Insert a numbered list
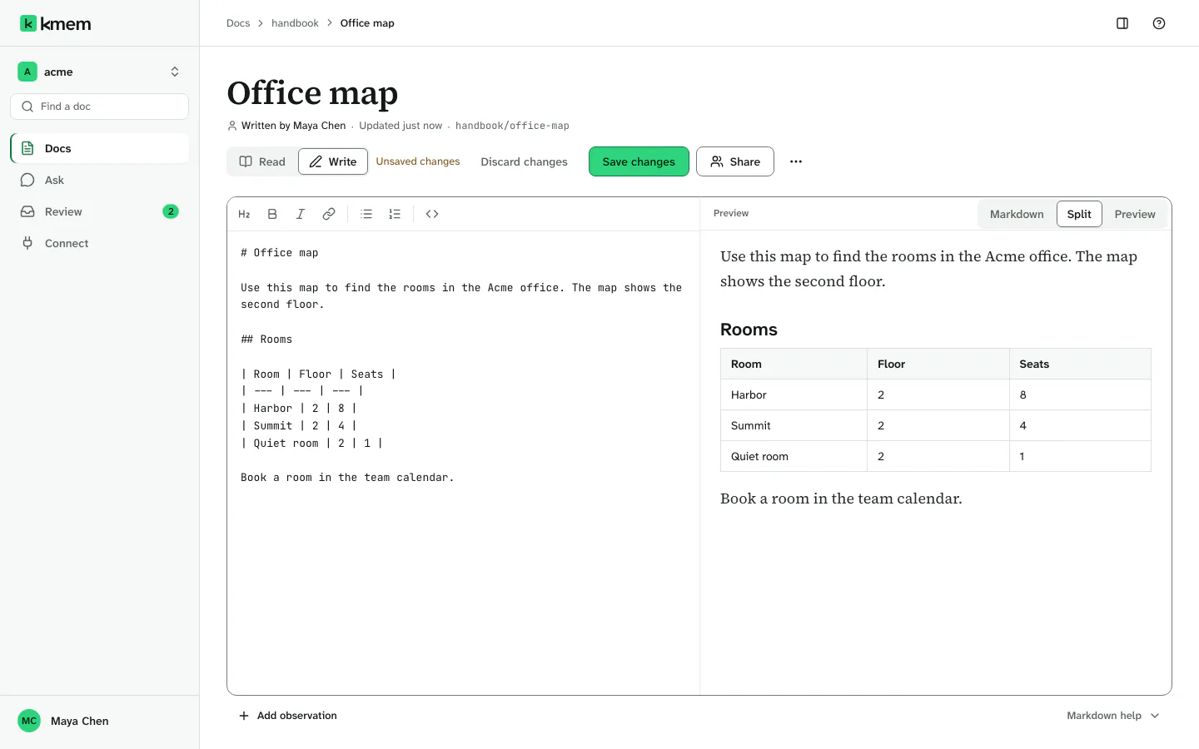 395,214
